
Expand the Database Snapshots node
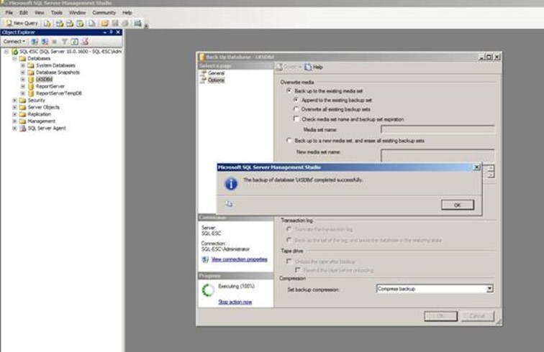pyautogui.click(x=23, y=73)
